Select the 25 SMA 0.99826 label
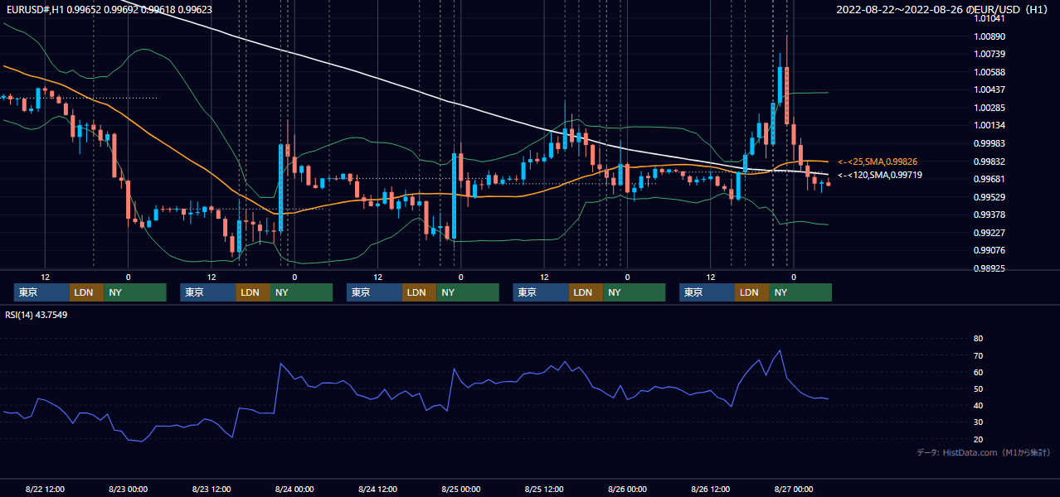This screenshot has width=1060, height=497. pos(878,162)
